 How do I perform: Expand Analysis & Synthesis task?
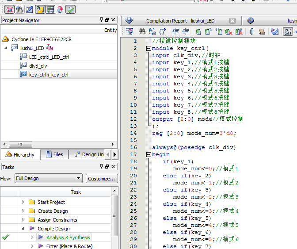[32, 237]
